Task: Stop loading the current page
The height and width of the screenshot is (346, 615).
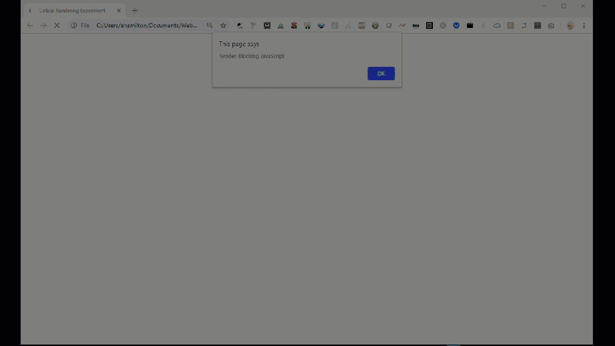Action: 57,25
